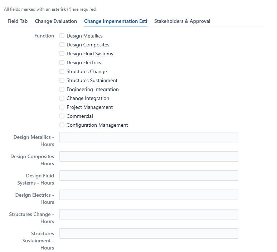Select the Change Impementation Esti tab
The image size is (277, 252).
coord(116,21)
